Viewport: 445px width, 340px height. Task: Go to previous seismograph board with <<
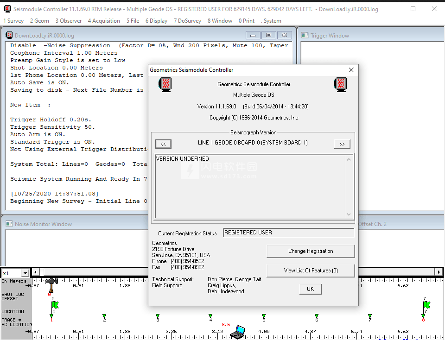163,144
